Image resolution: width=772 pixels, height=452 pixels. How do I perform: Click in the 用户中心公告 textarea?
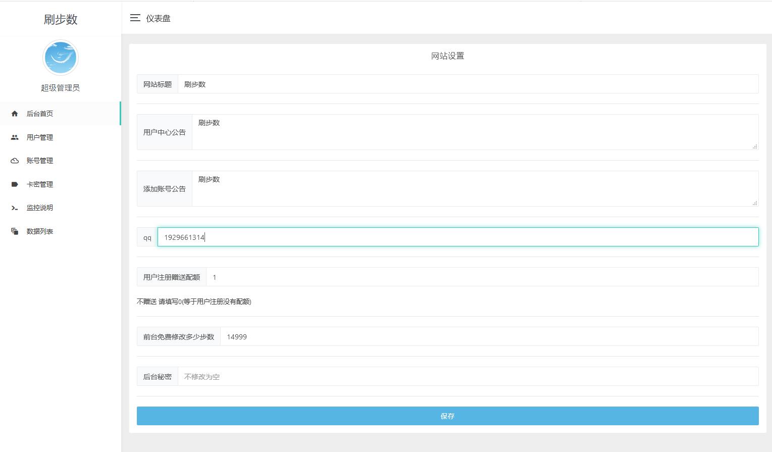tap(475, 132)
